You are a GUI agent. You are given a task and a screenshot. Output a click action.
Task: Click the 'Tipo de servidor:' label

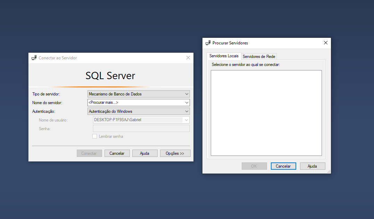click(x=46, y=94)
